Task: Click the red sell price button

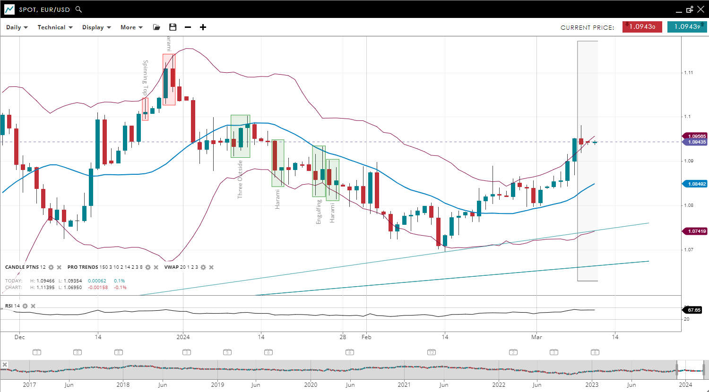Action: pos(642,27)
